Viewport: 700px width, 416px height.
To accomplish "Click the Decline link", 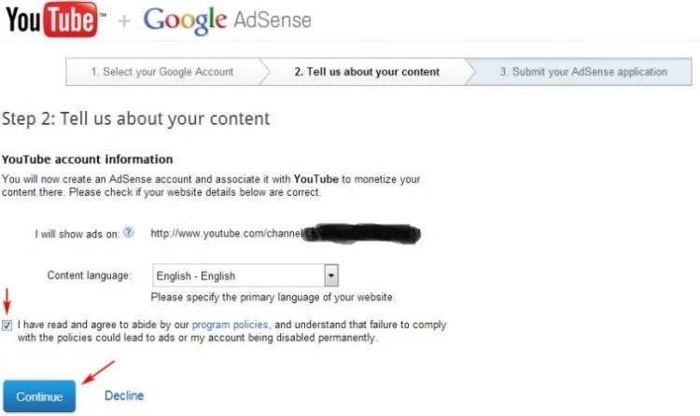I will coord(124,395).
